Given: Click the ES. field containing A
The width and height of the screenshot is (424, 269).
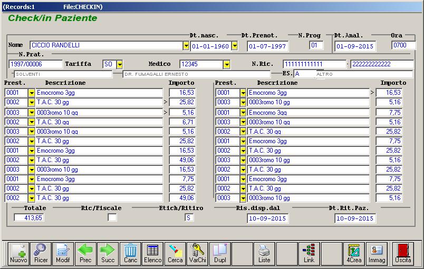Looking at the screenshot, I should [x=304, y=74].
